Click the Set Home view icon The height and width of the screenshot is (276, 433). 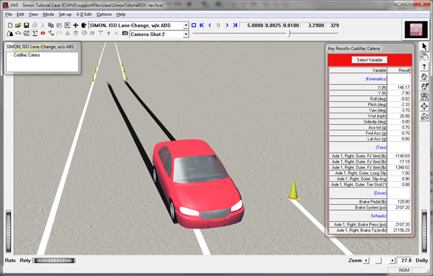424,86
